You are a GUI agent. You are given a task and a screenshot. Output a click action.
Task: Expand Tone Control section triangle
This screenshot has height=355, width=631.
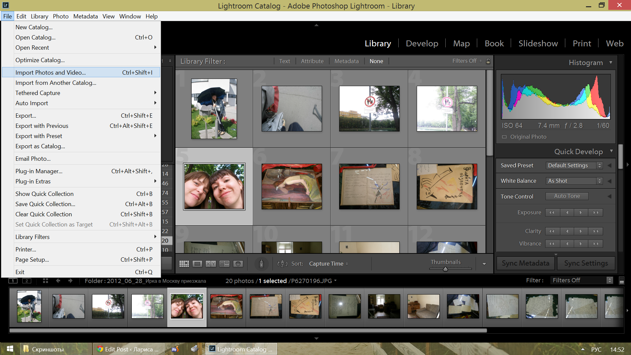click(x=610, y=197)
